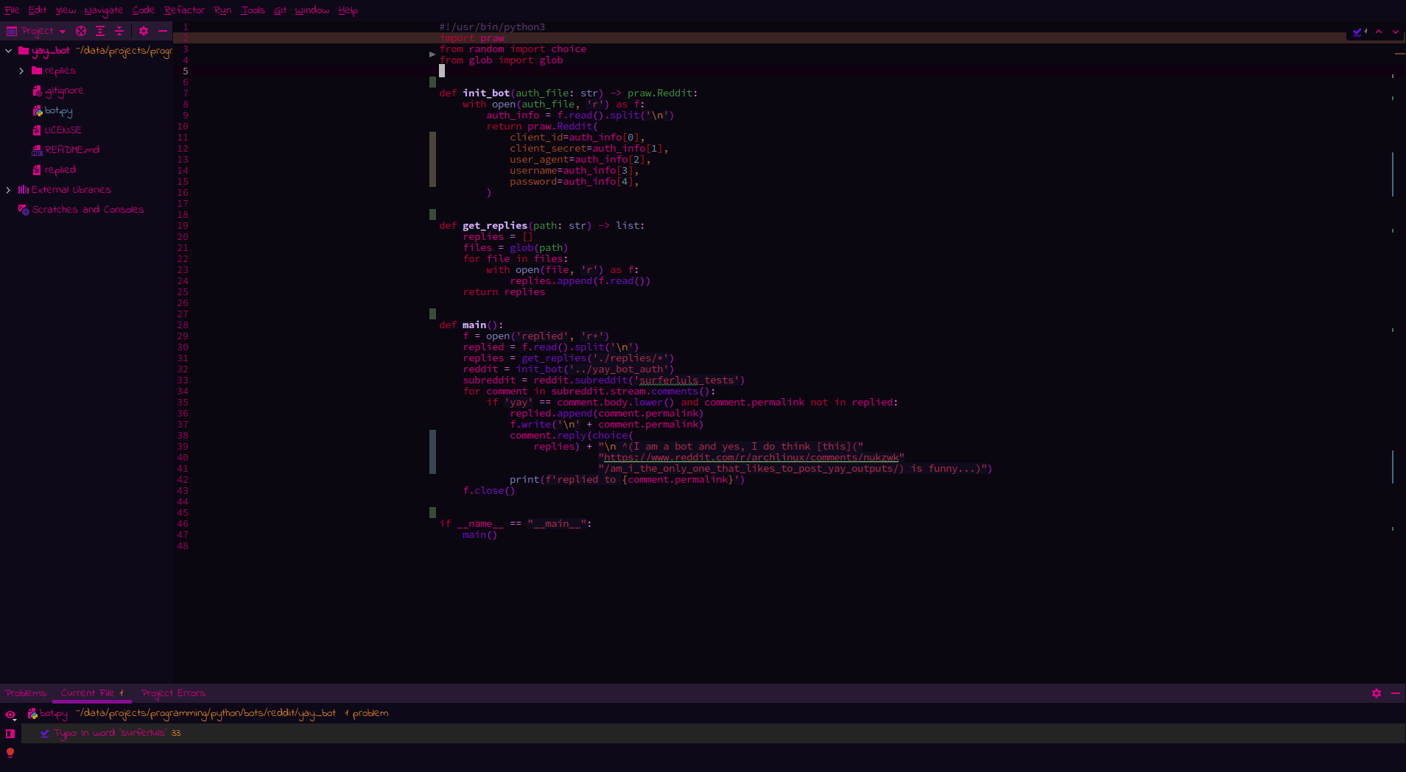Toggle the editor preview panel button
Viewport: 1406px width, 772px height.
[x=10, y=734]
